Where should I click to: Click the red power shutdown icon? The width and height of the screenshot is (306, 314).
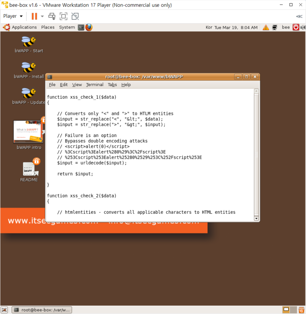[x=296, y=27]
